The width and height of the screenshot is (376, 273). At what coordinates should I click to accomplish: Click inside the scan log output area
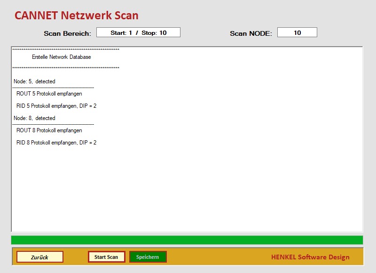188,188
